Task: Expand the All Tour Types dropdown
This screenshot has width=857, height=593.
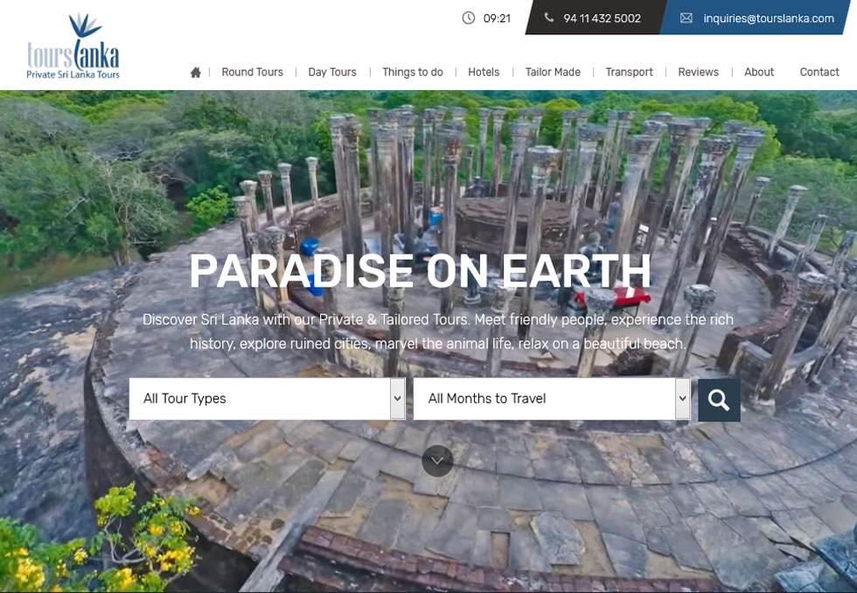Action: 268,399
